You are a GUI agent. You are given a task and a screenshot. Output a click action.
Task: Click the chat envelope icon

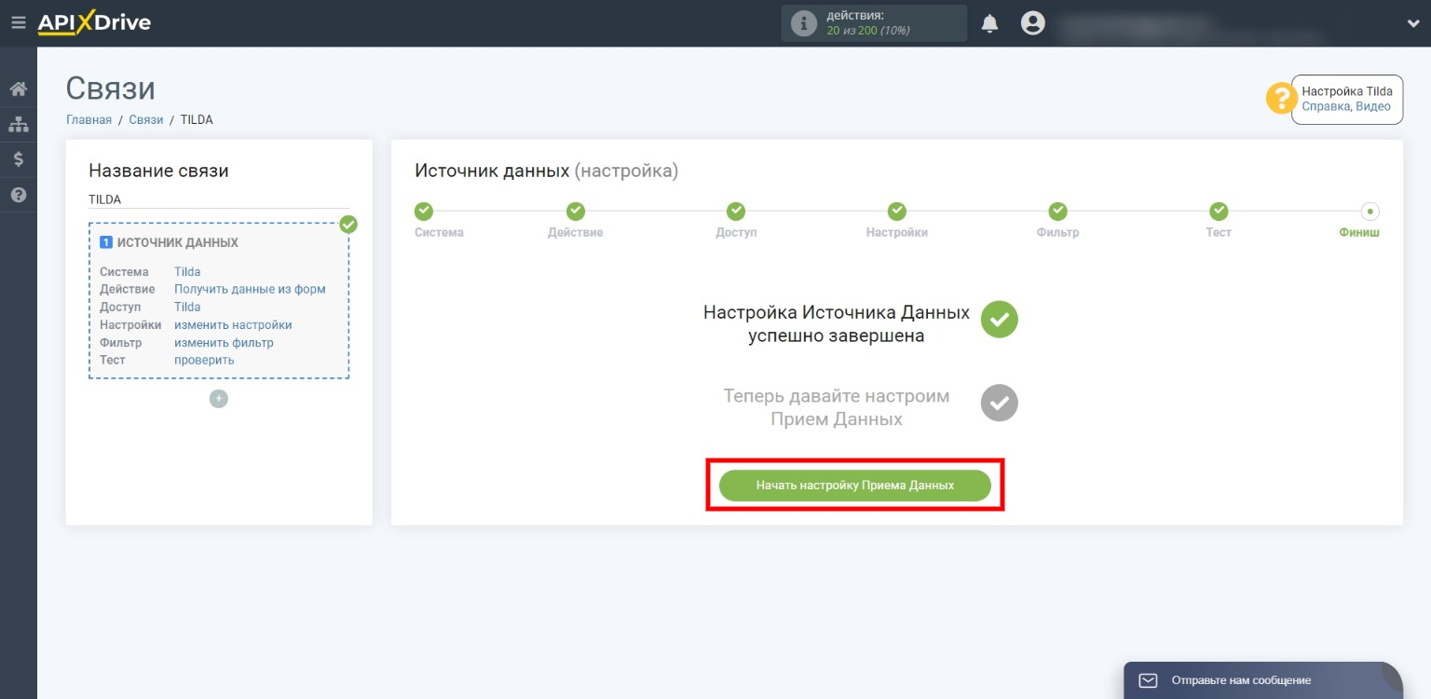point(1149,680)
